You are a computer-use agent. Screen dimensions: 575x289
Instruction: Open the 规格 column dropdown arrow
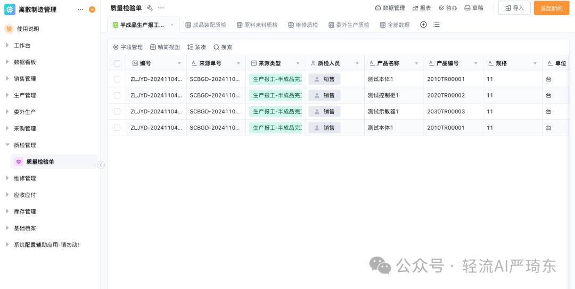tap(536, 63)
